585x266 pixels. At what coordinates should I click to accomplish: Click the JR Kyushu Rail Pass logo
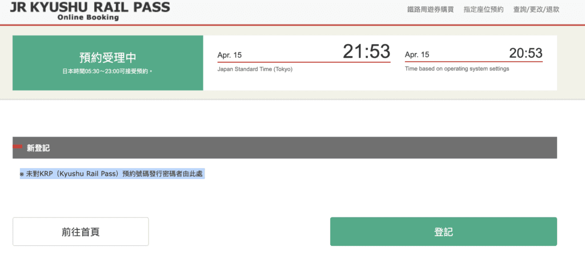pos(89,6)
